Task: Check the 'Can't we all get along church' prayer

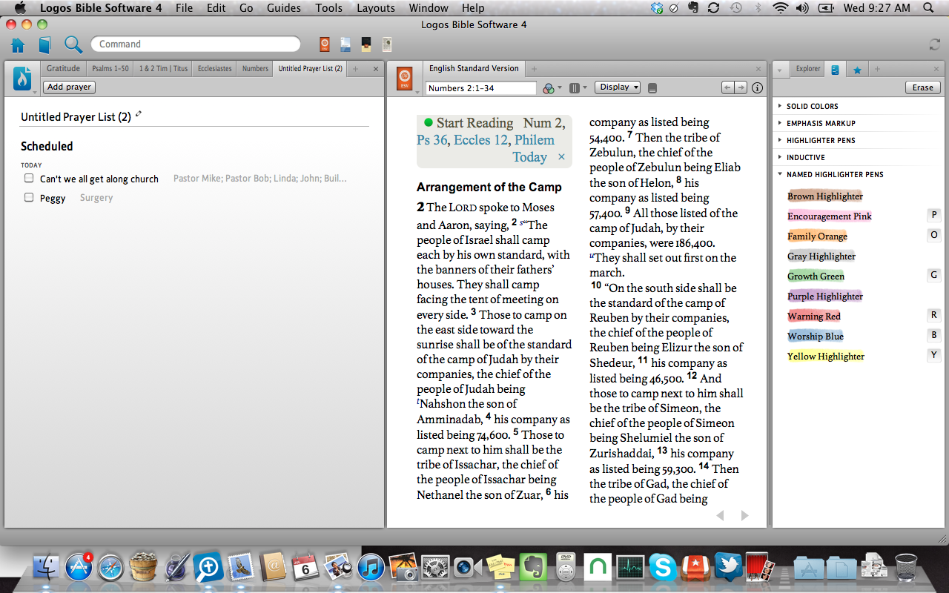Action: 29,178
